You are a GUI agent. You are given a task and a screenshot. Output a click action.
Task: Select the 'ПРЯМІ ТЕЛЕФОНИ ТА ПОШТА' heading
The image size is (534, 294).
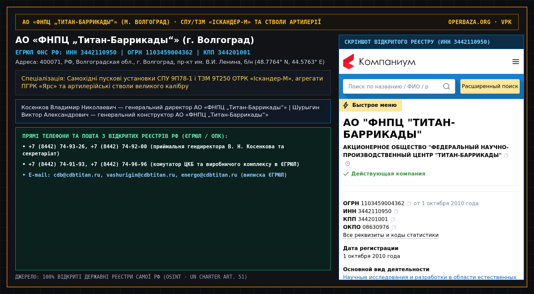point(125,136)
